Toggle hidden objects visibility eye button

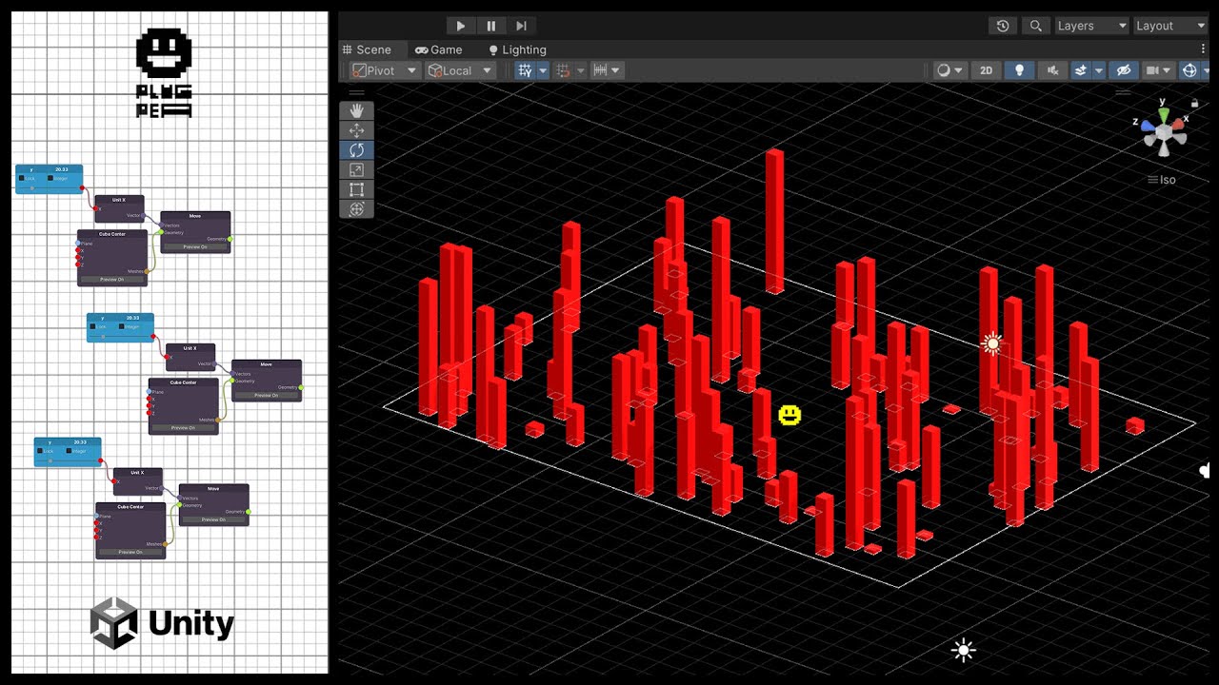coord(1123,70)
